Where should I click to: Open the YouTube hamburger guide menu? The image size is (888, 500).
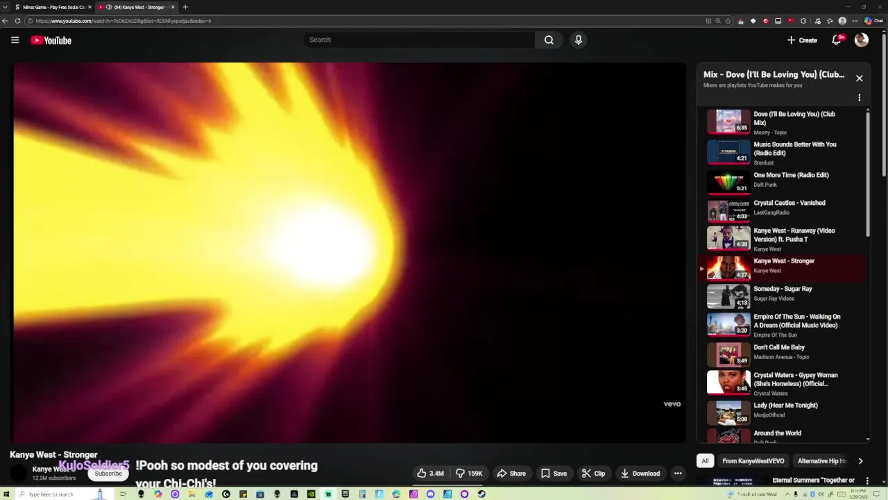coord(15,40)
